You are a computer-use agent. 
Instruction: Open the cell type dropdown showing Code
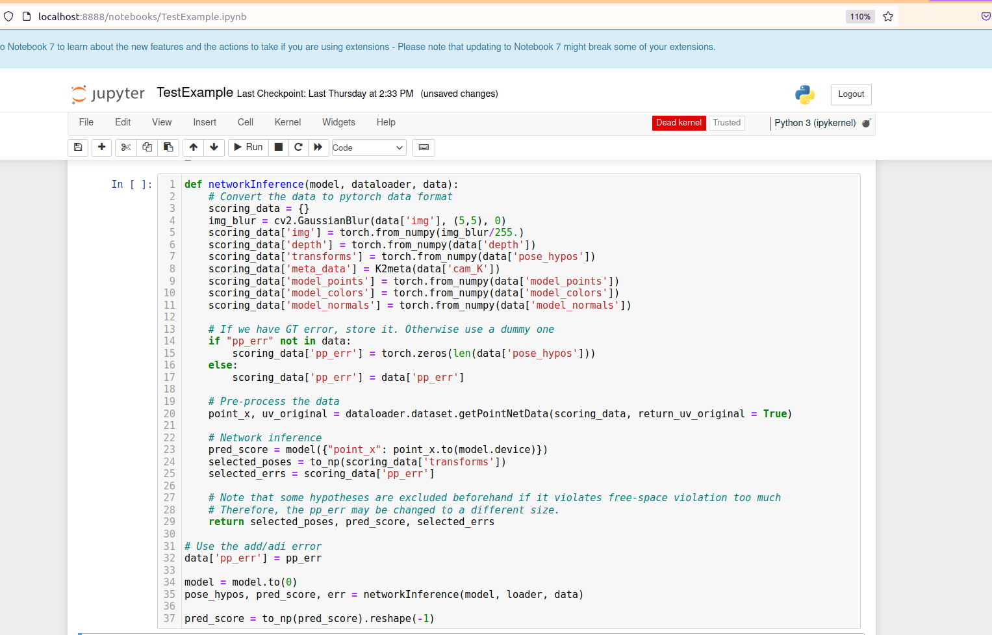tap(368, 148)
